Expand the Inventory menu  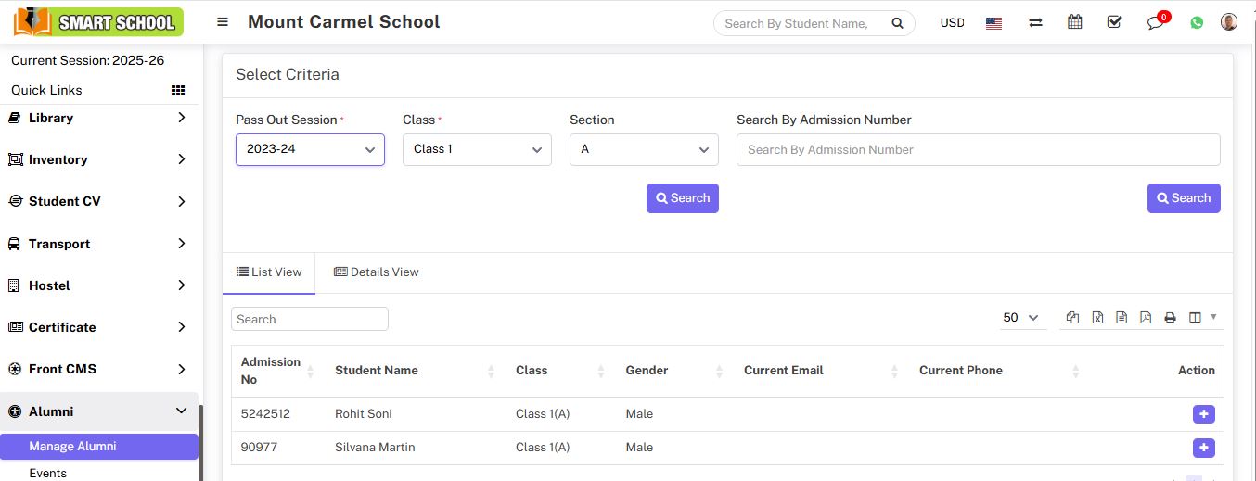98,159
